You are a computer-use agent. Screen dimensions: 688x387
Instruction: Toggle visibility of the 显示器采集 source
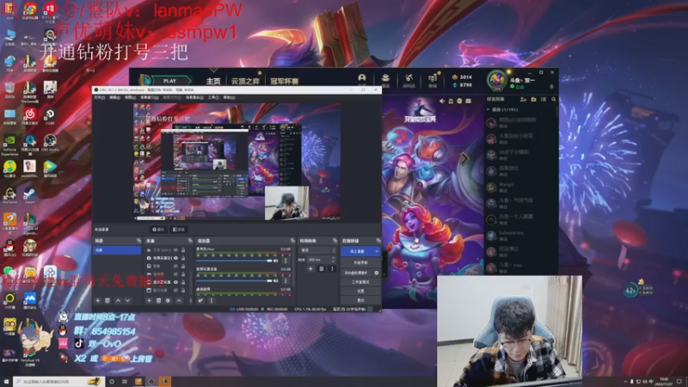pyautogui.click(x=176, y=282)
